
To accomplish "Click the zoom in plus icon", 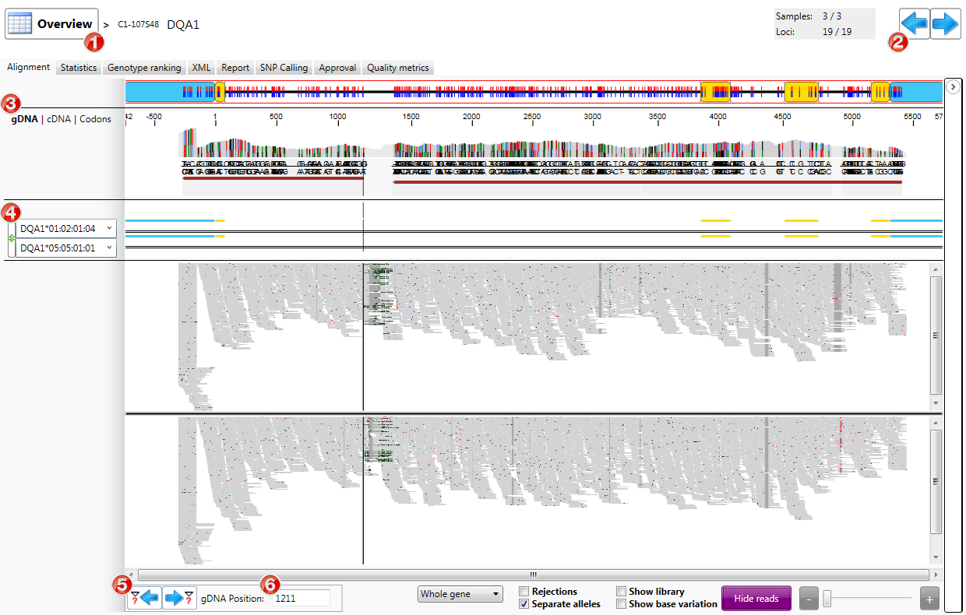I will coord(929,598).
